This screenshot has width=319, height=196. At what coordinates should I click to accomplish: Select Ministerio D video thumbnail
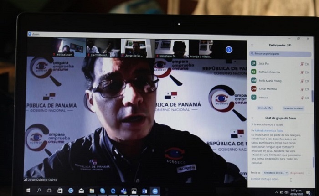coord(172,48)
